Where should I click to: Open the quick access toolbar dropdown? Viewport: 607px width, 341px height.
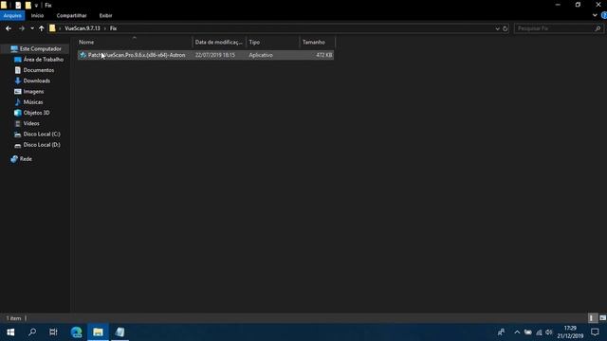(36, 6)
